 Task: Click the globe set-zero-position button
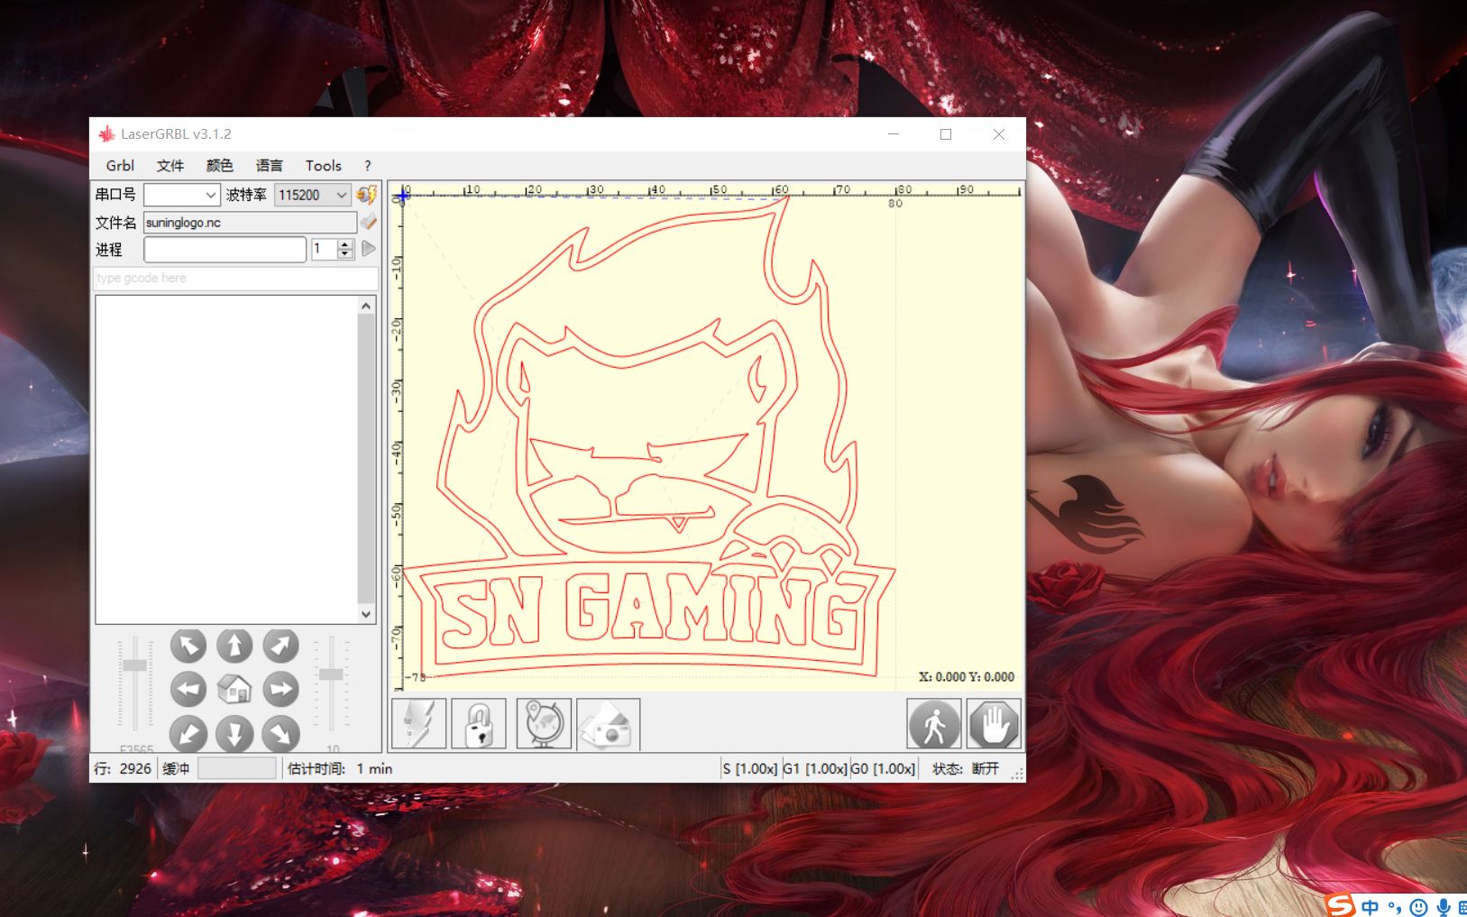point(544,724)
